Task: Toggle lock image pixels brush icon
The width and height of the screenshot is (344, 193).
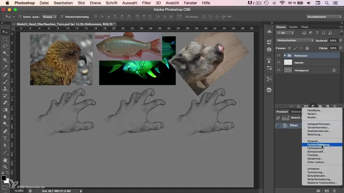Action: (x=295, y=48)
